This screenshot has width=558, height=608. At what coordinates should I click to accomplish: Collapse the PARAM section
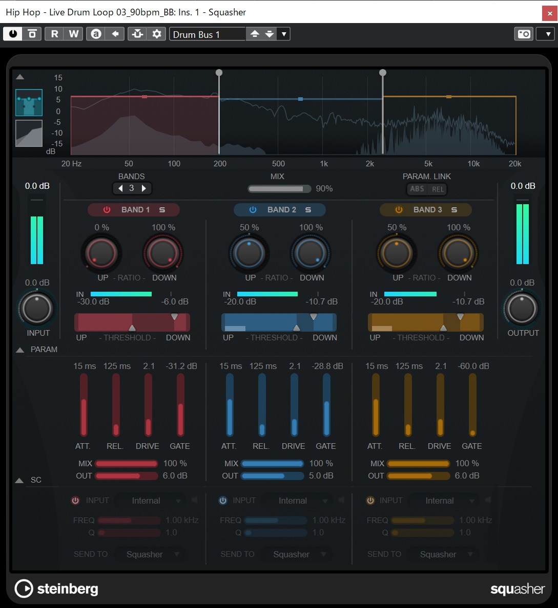point(19,350)
